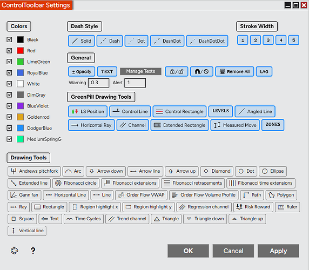Click the RoyalBlue color swatch

pyautogui.click(x=21, y=73)
